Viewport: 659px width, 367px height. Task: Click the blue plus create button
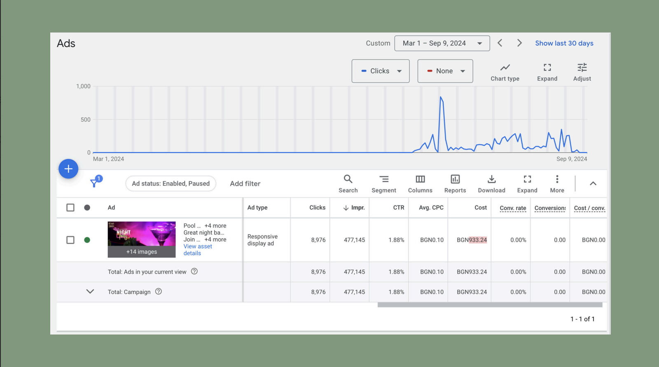(68, 169)
